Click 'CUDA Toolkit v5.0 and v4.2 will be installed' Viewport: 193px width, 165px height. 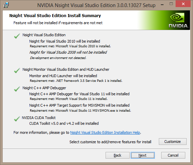(x=64, y=123)
